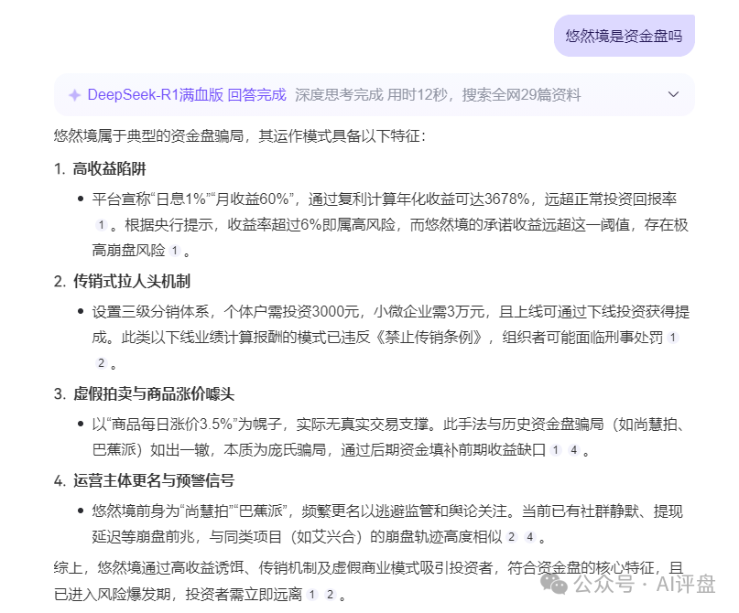Screen dimensions: 739x613
Task: Click the DeepSeek-R1满血版 回答完成 label
Action: tap(187, 95)
